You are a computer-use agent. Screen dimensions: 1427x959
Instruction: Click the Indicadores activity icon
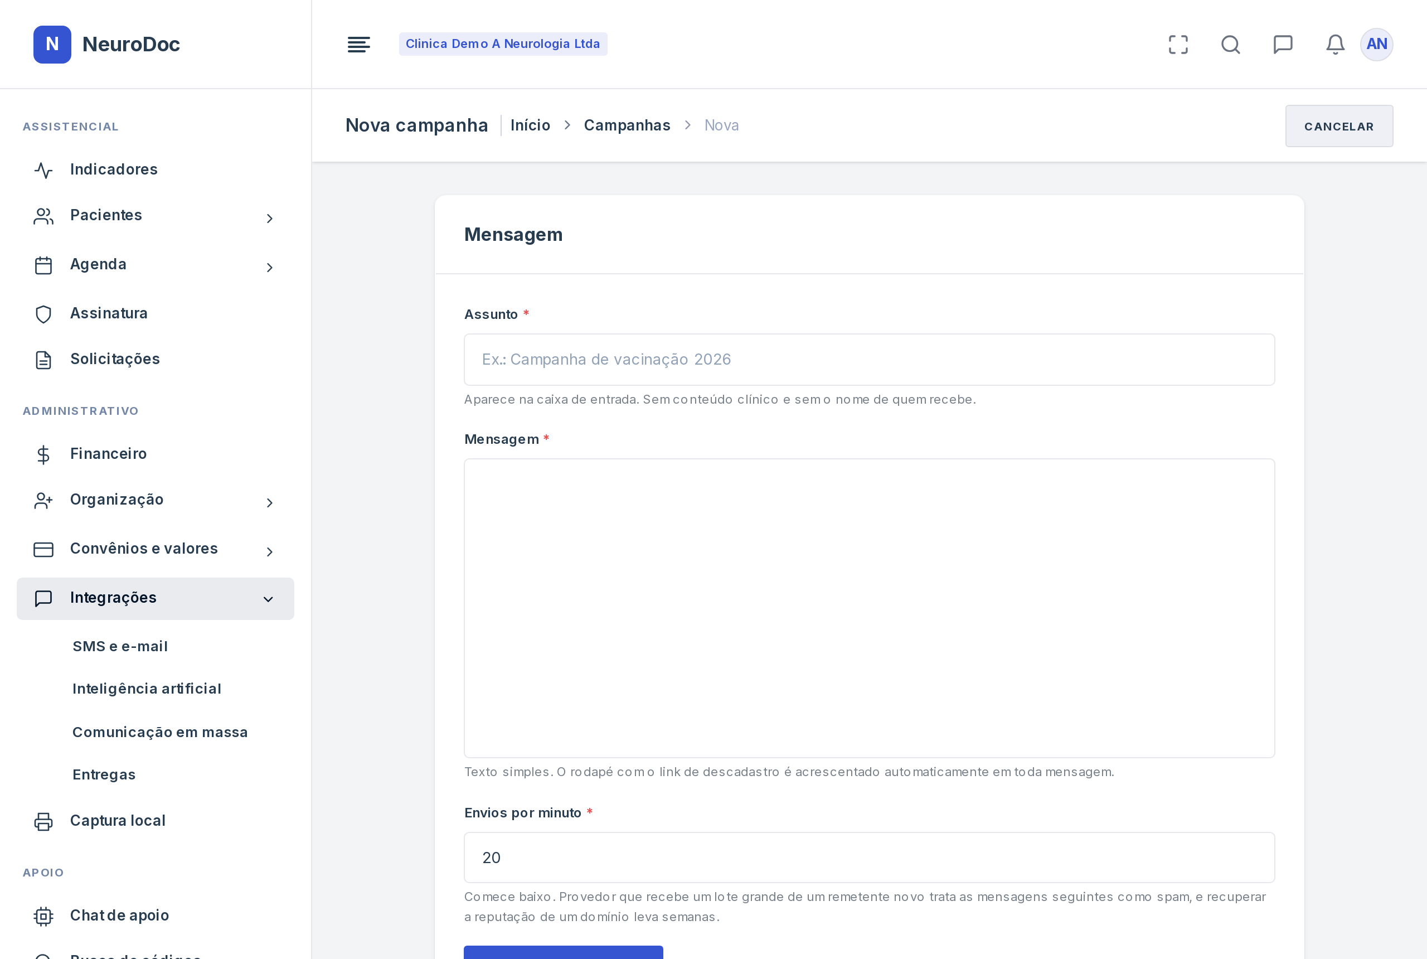click(x=43, y=170)
